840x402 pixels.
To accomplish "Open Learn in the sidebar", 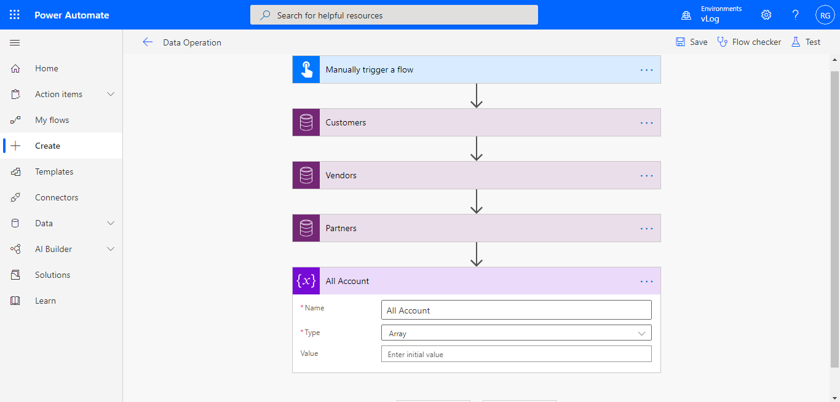I will coord(61,301).
